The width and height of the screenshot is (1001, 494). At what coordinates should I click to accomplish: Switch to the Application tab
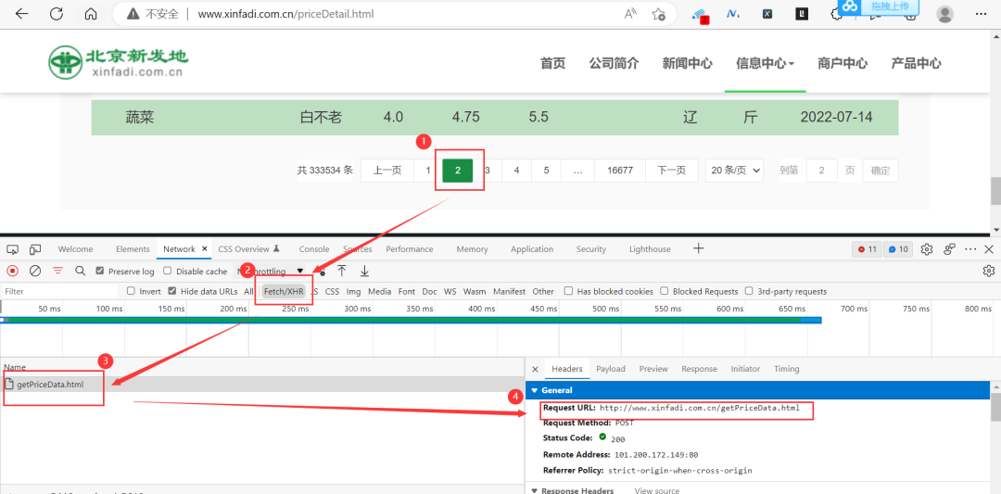coord(532,249)
